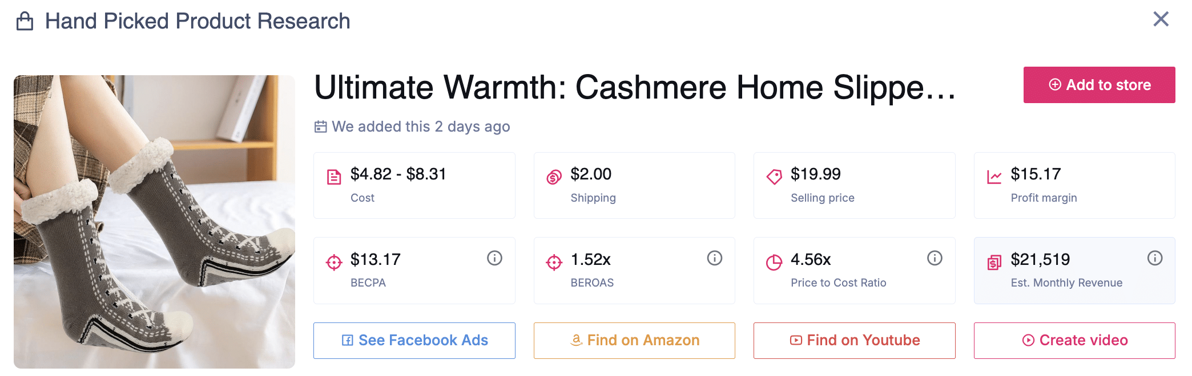
Task: Search for product via Find on Amazon
Action: click(x=634, y=340)
